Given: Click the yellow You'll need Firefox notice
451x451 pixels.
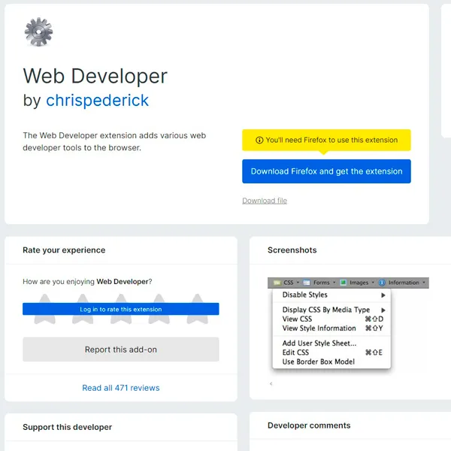Looking at the screenshot, I should coord(326,140).
